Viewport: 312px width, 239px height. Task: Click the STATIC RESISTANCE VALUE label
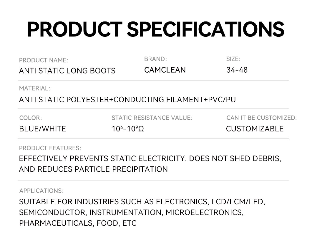pos(152,118)
